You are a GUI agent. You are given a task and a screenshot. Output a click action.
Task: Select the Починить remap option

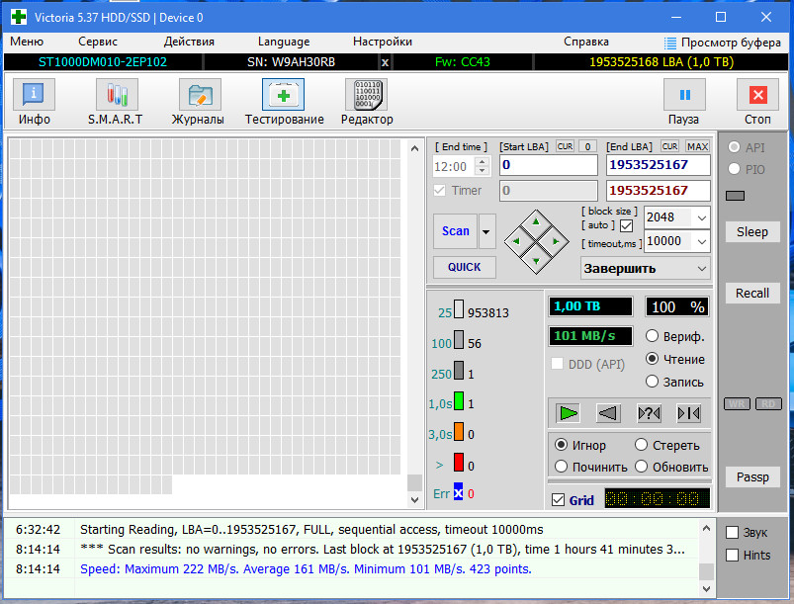561,467
